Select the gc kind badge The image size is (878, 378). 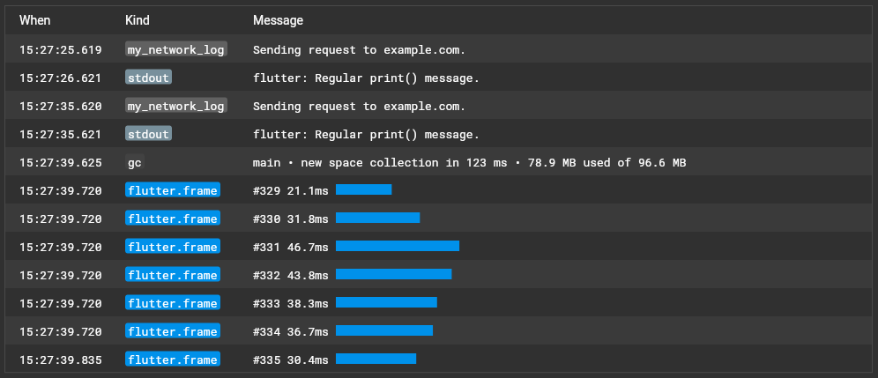[x=134, y=162]
